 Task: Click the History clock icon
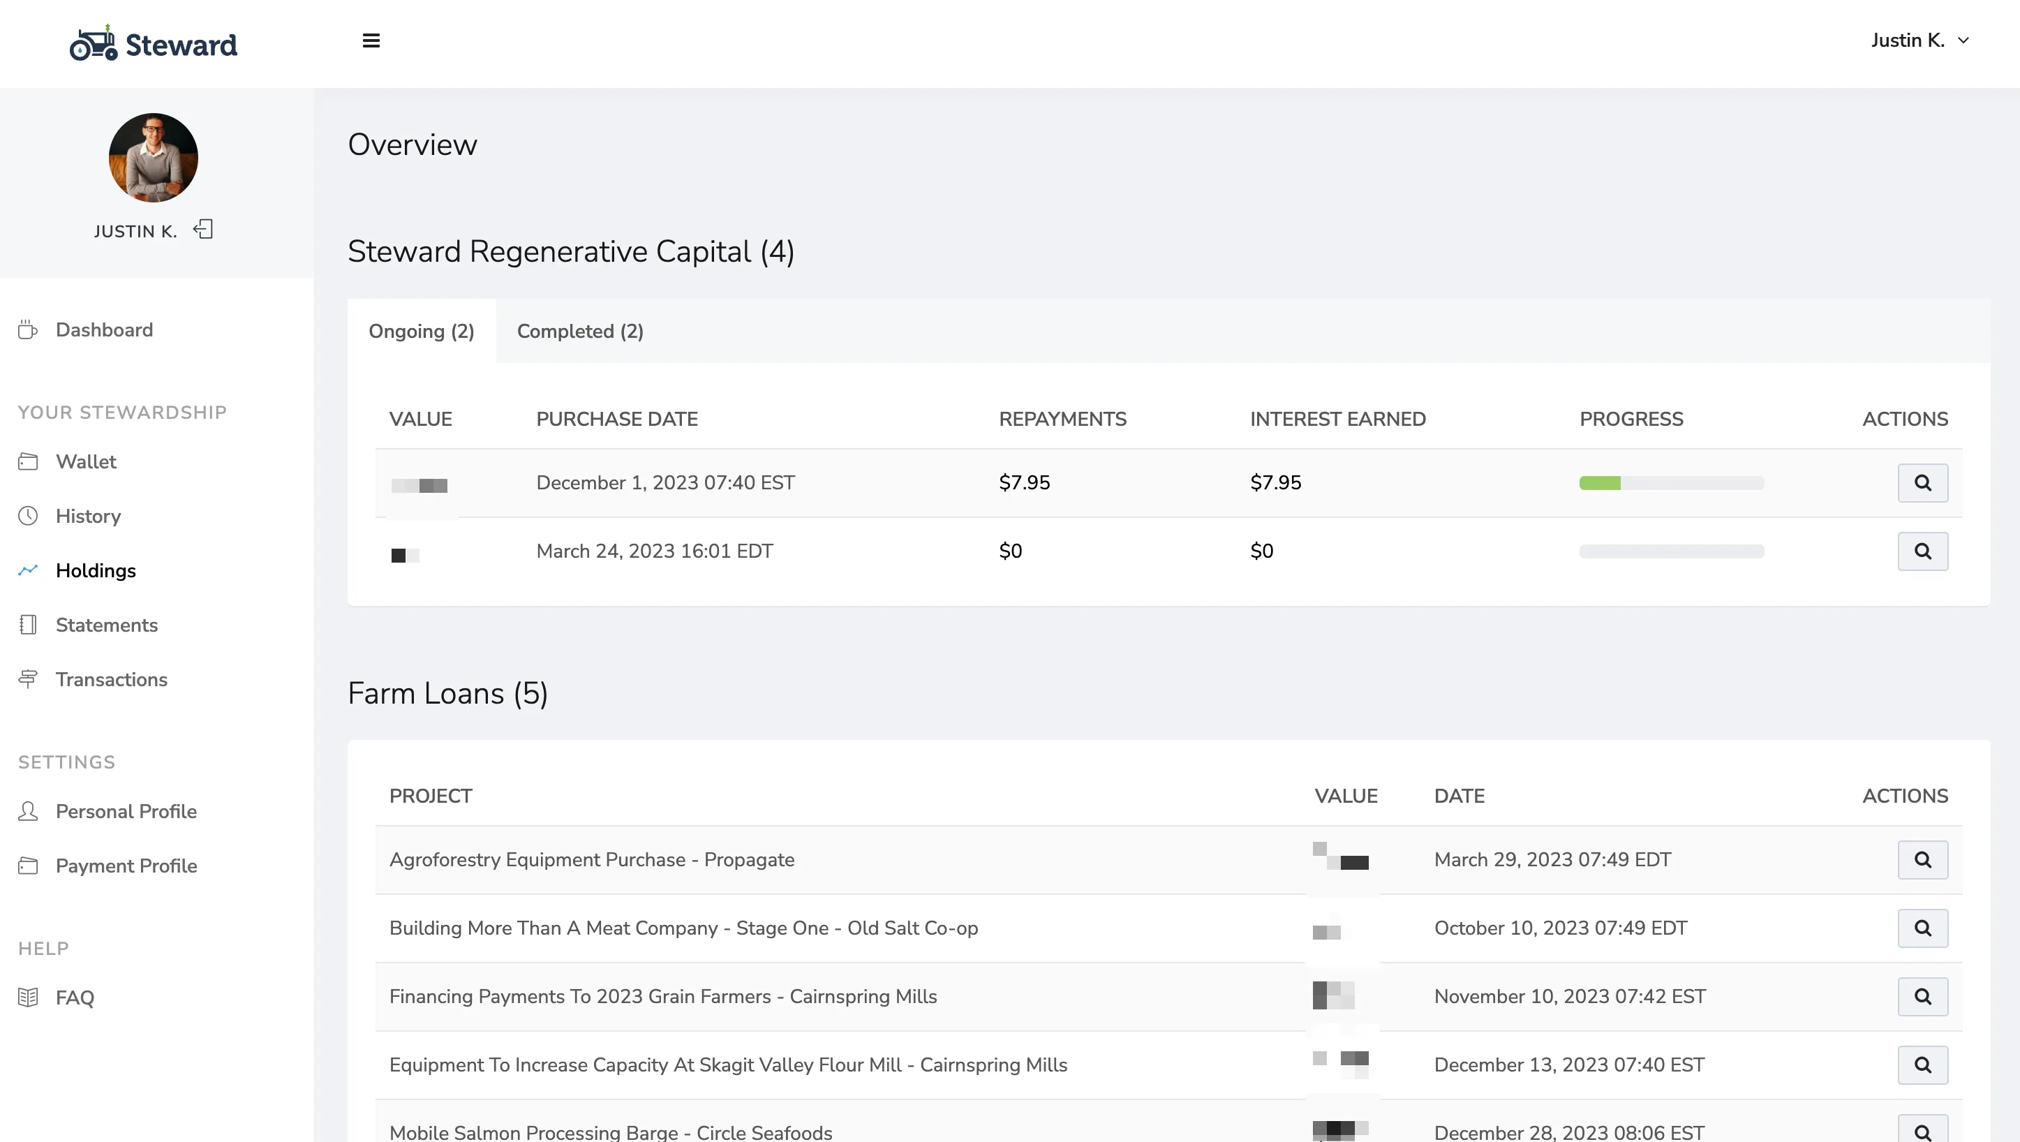pyautogui.click(x=27, y=515)
